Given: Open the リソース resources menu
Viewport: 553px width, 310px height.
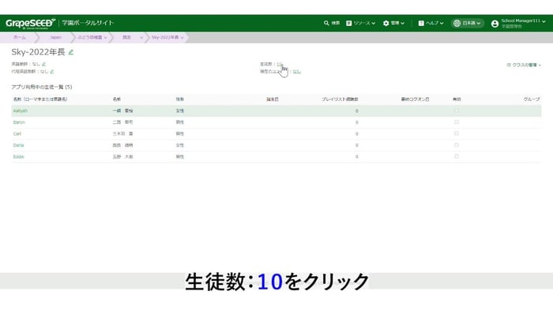Looking at the screenshot, I should (360, 23).
